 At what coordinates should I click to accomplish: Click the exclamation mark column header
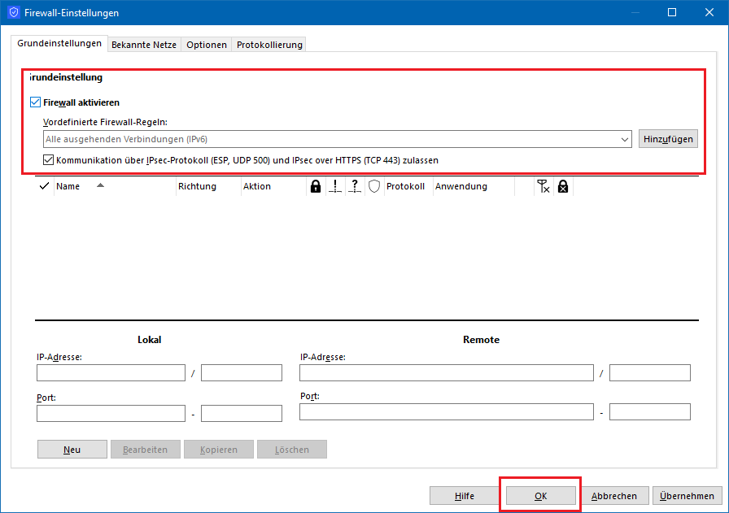click(335, 186)
